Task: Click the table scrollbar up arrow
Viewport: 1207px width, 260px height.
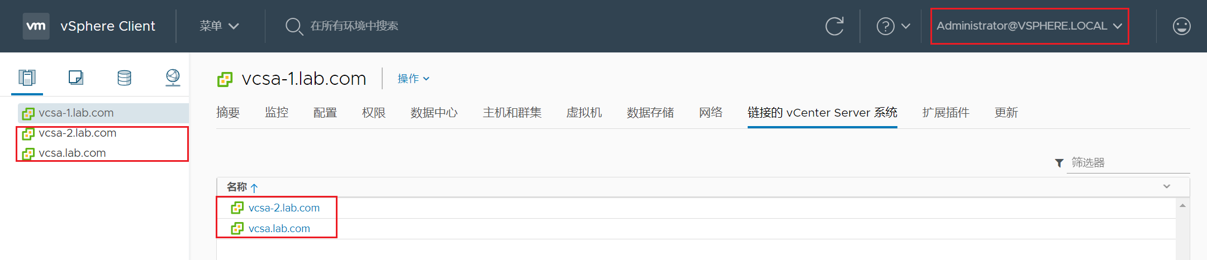Action: [1182, 206]
